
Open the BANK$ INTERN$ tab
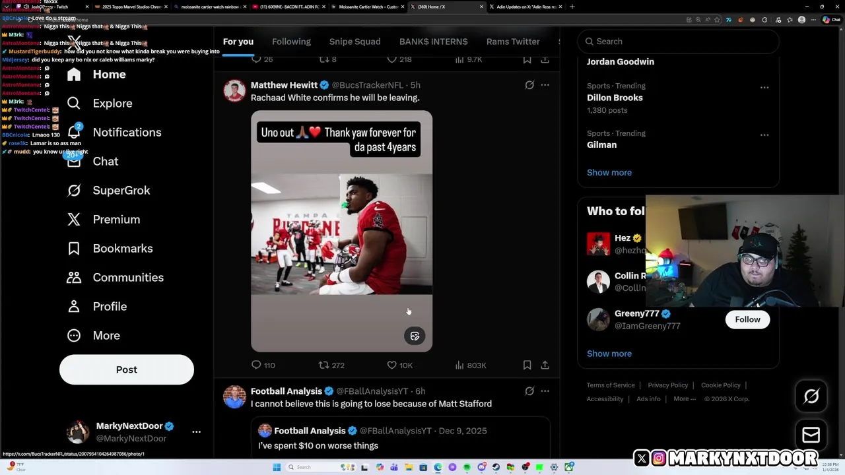click(433, 42)
